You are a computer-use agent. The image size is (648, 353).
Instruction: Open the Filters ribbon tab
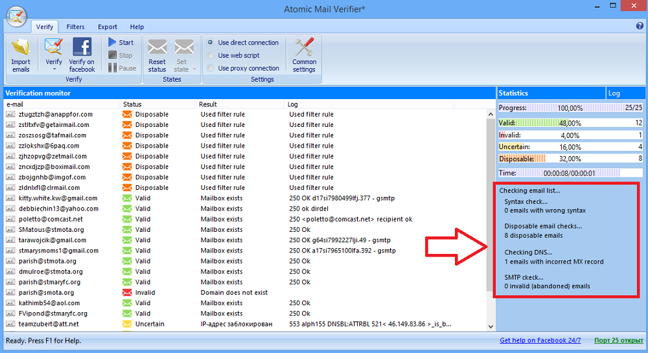tap(75, 27)
